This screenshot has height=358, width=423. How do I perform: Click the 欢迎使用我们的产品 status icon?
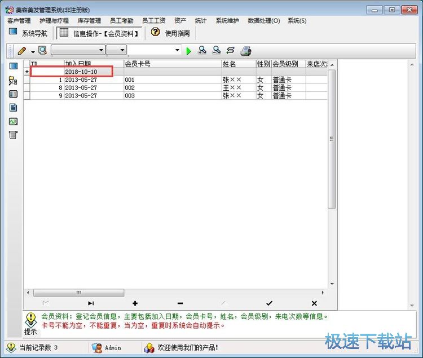pos(149,348)
